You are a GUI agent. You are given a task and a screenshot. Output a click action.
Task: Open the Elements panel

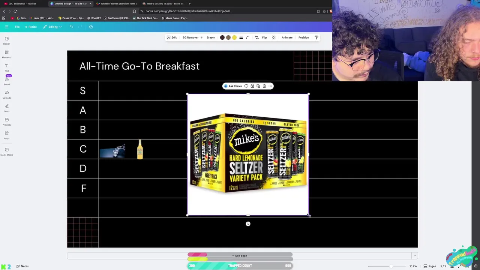click(x=7, y=54)
